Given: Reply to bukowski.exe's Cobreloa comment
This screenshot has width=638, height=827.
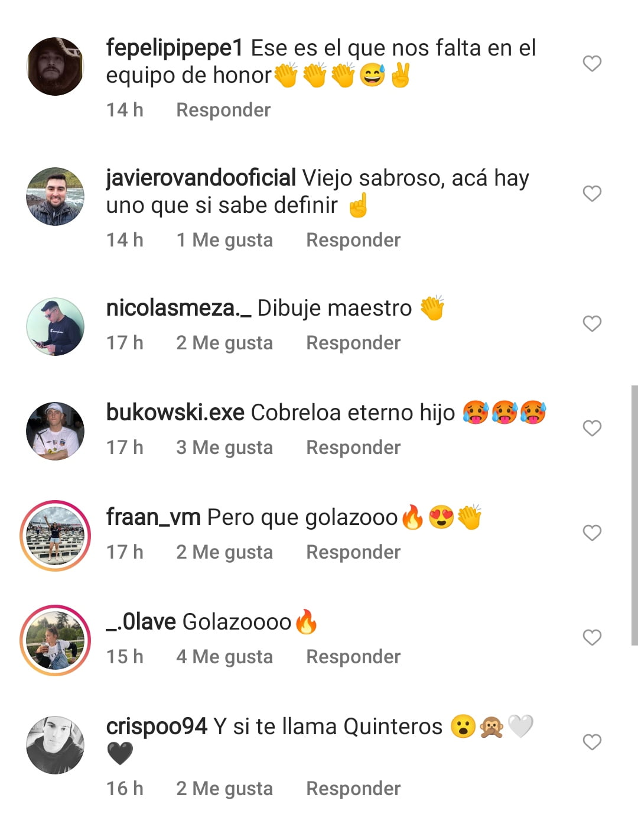Looking at the screenshot, I should [x=353, y=447].
